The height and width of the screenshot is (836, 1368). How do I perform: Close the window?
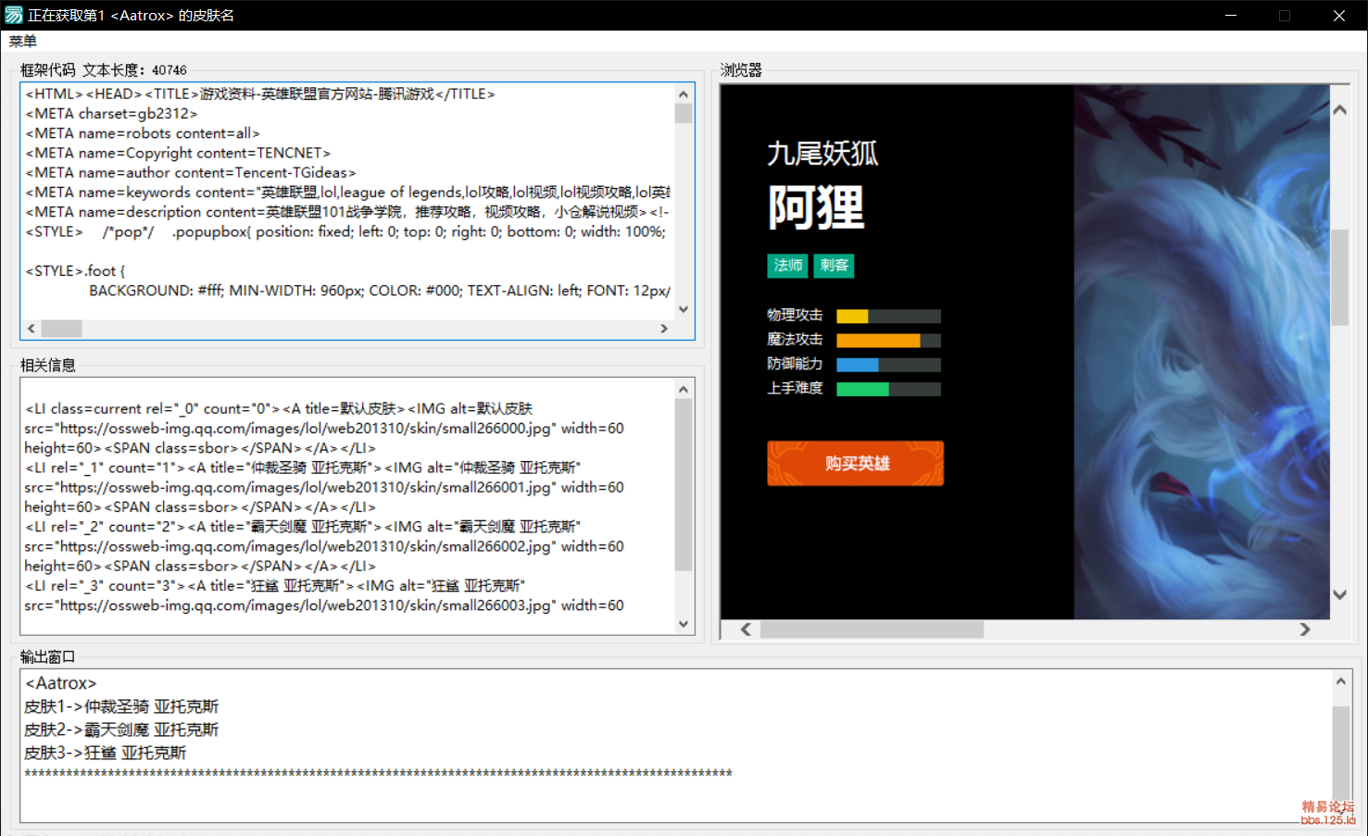(x=1339, y=15)
